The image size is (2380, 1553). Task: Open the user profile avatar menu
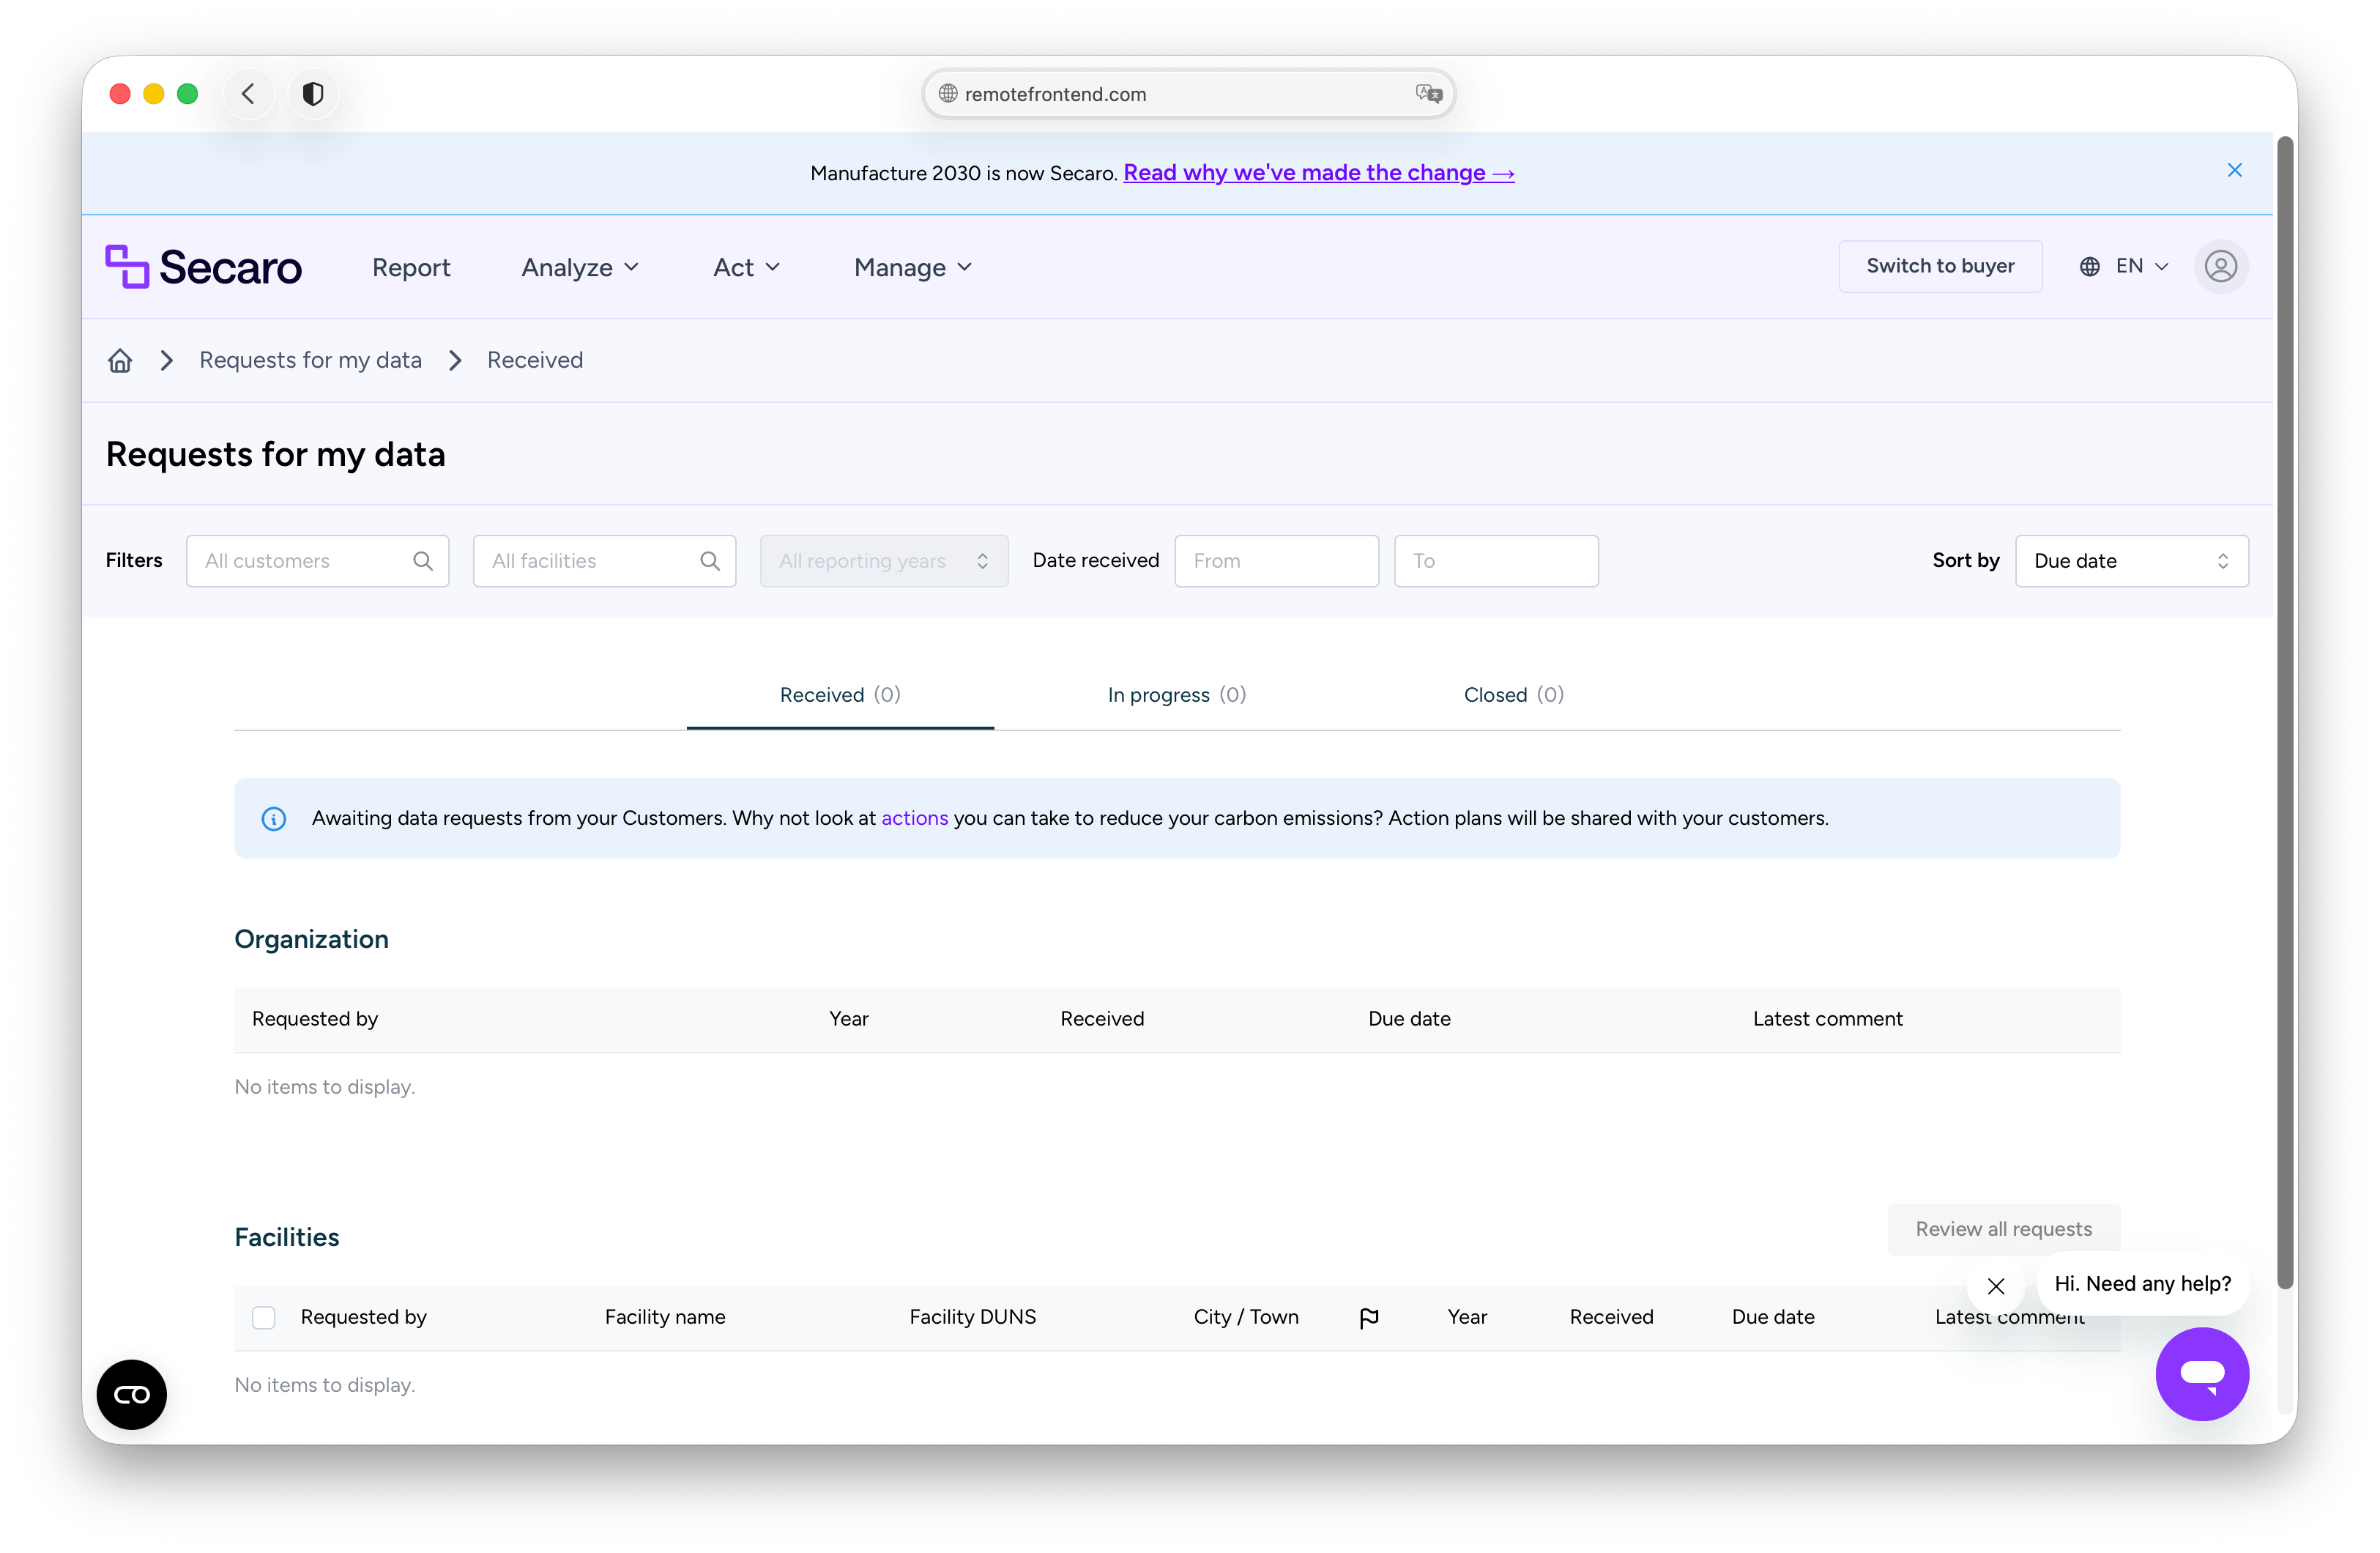pos(2220,266)
